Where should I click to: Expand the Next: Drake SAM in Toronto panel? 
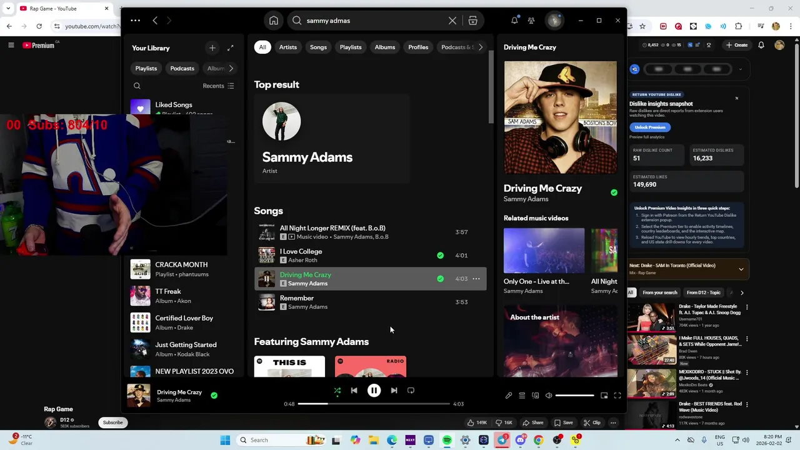[741, 269]
